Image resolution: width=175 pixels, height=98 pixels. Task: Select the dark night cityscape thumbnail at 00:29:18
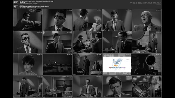pyautogui.click(x=57, y=64)
